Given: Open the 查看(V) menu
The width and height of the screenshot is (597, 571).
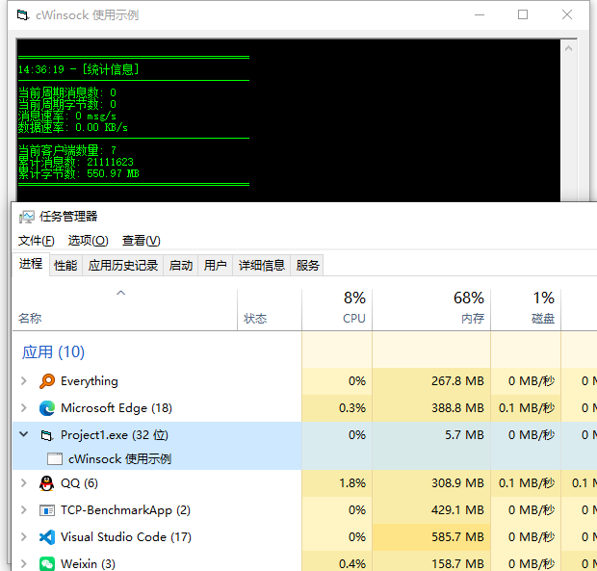Looking at the screenshot, I should pos(141,241).
